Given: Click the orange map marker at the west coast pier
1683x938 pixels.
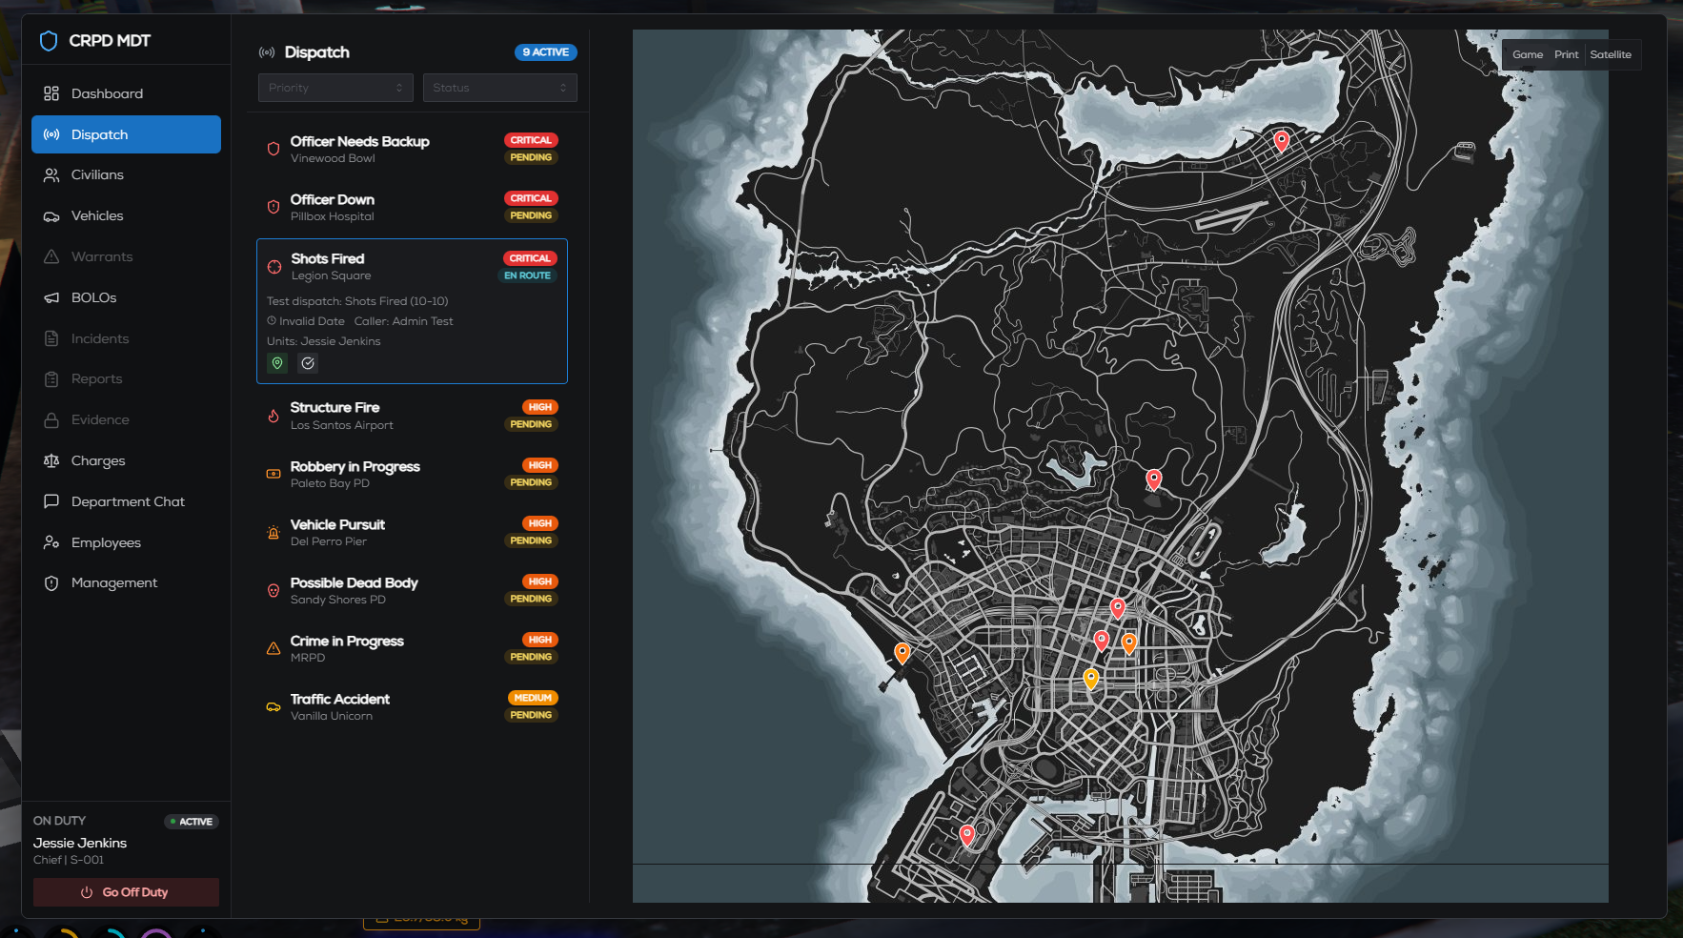Looking at the screenshot, I should click(x=902, y=653).
